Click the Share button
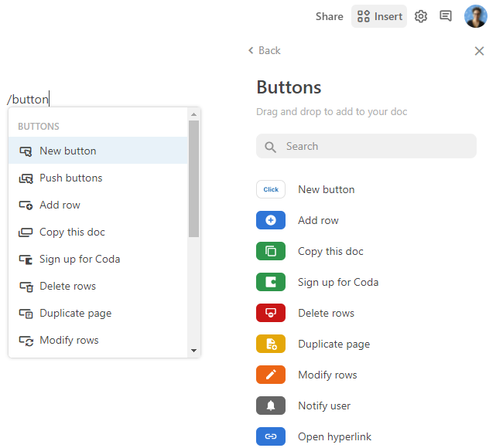This screenshot has height=448, width=496. 329,16
